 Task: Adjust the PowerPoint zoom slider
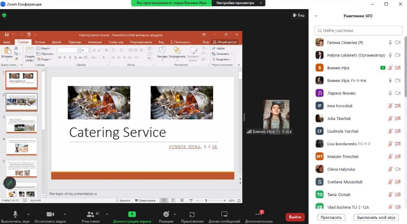[206, 201]
